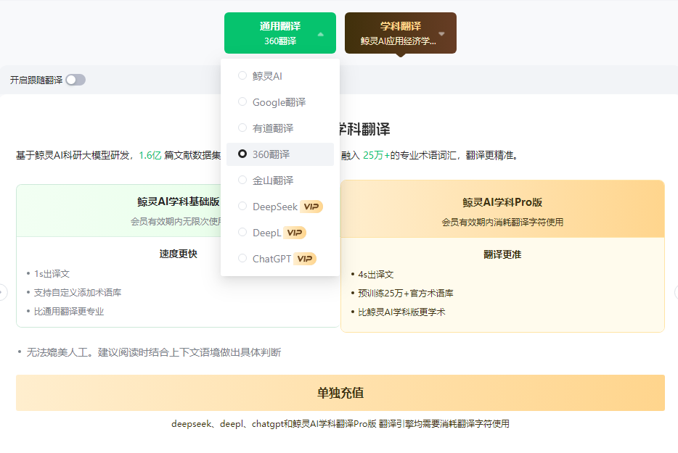The width and height of the screenshot is (678, 453).
Task: Click 1s出译文 bullet text
Action: pyautogui.click(x=52, y=273)
